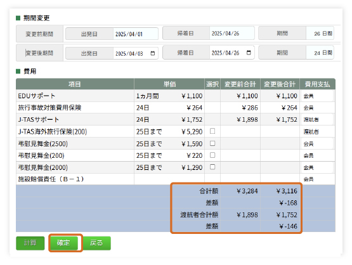Click the 期間変更 section heading
The width and height of the screenshot is (352, 265).
[x=36, y=18]
